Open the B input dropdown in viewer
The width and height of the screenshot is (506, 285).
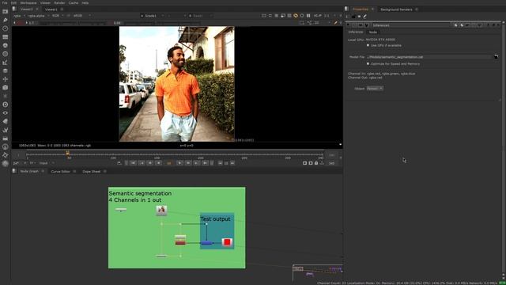[x=200, y=16]
